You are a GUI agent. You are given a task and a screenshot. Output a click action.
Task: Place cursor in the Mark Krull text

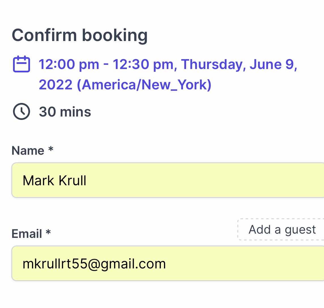pyautogui.click(x=55, y=180)
